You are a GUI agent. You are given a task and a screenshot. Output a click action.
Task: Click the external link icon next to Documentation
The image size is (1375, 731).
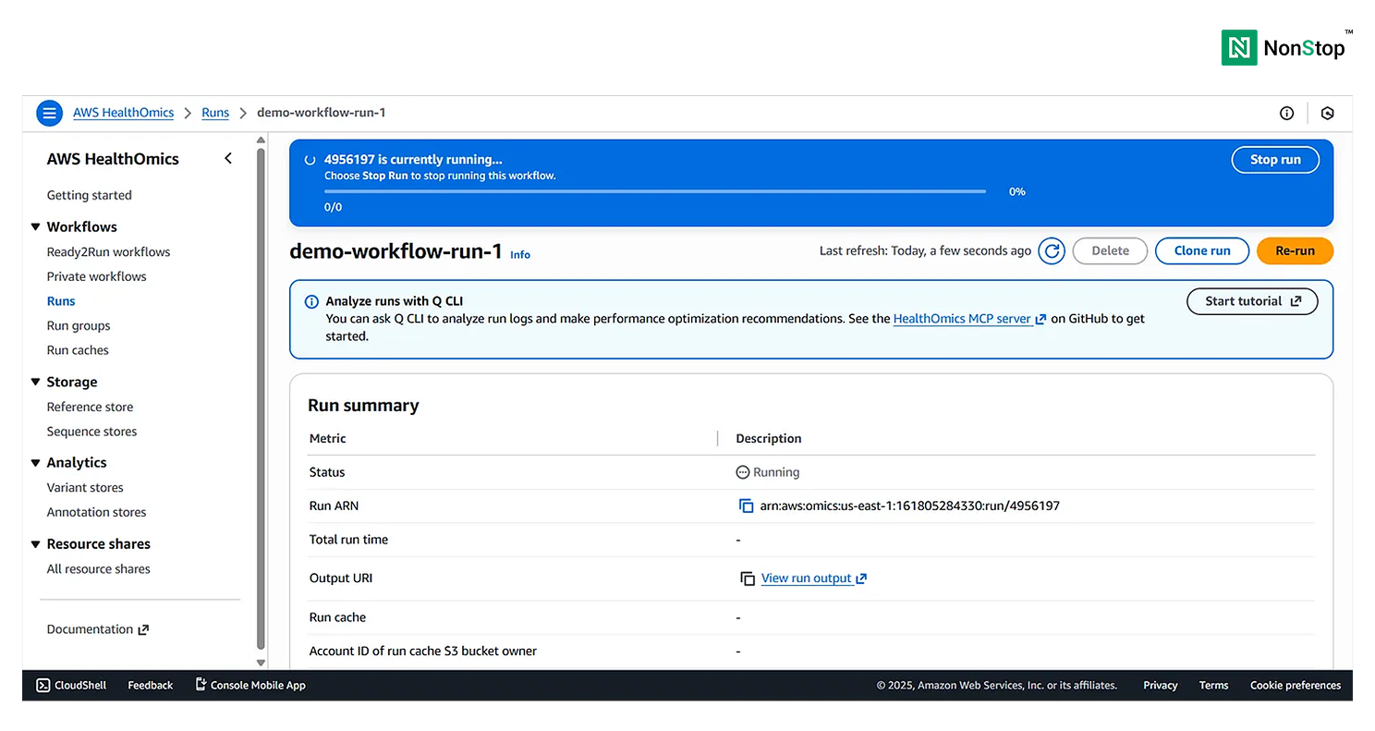(x=143, y=629)
